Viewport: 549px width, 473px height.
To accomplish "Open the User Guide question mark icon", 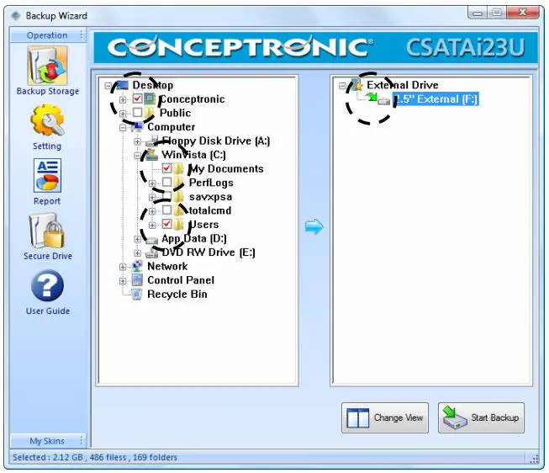I will tap(47, 286).
